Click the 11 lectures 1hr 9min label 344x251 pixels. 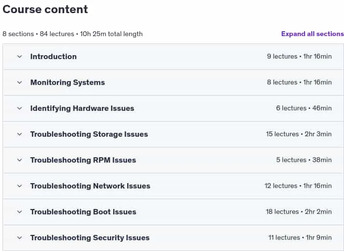point(300,238)
